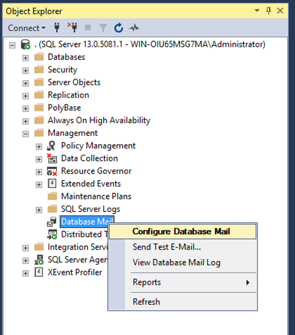Select the Policy Management label

coord(98,146)
